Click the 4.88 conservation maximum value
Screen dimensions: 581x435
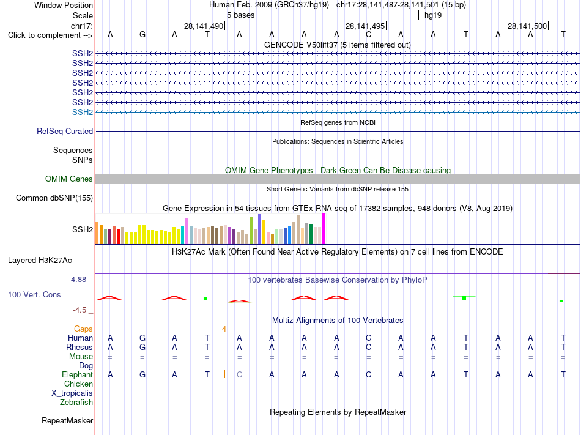(78, 280)
